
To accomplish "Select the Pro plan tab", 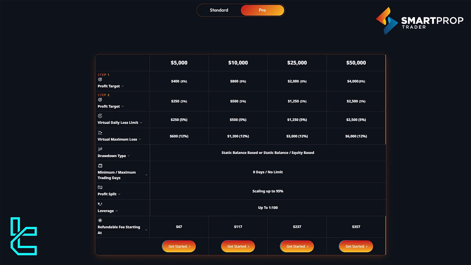I will tap(262, 10).
